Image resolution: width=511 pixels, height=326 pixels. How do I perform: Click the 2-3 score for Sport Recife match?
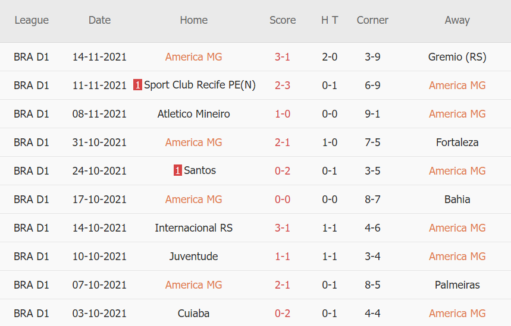click(x=283, y=86)
